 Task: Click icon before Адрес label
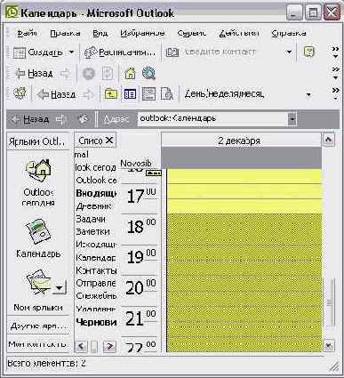click(84, 119)
